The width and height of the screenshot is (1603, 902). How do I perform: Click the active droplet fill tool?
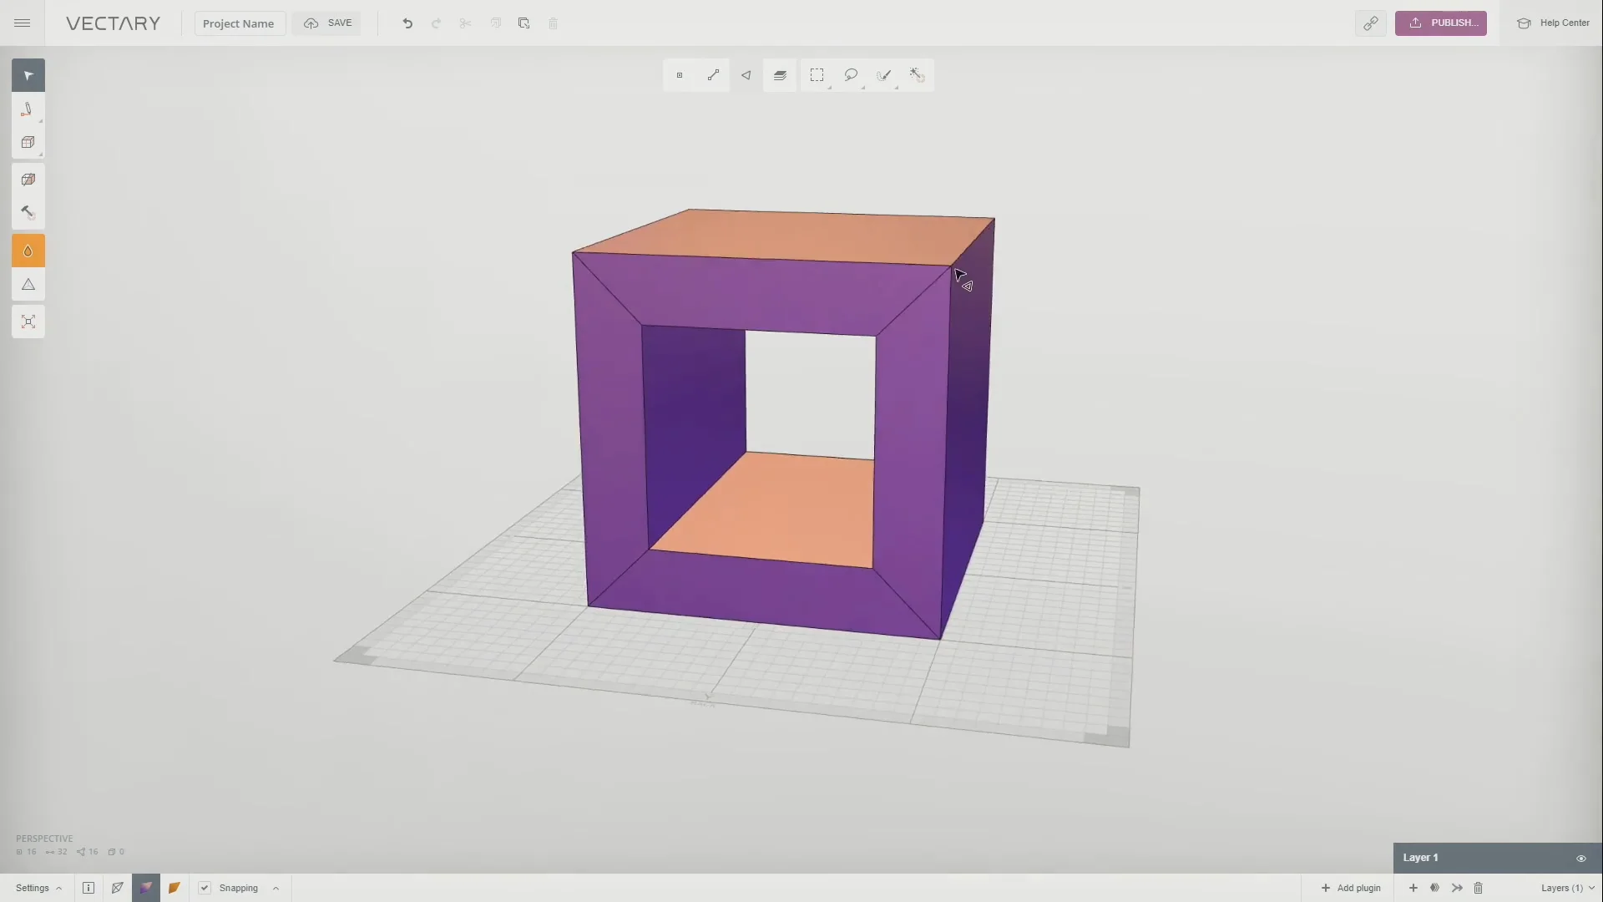(x=28, y=250)
